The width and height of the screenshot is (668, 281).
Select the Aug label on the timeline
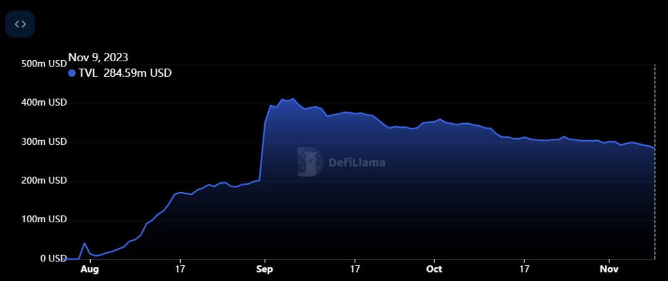[90, 269]
